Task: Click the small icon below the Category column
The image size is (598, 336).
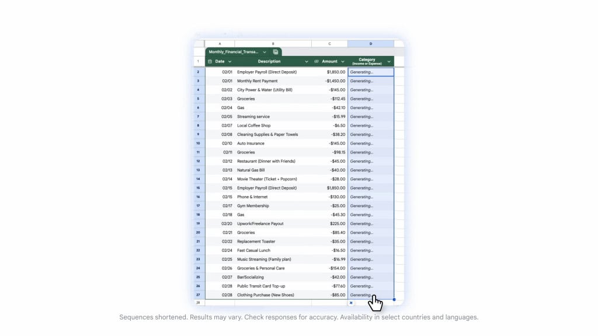Action: coord(351,303)
